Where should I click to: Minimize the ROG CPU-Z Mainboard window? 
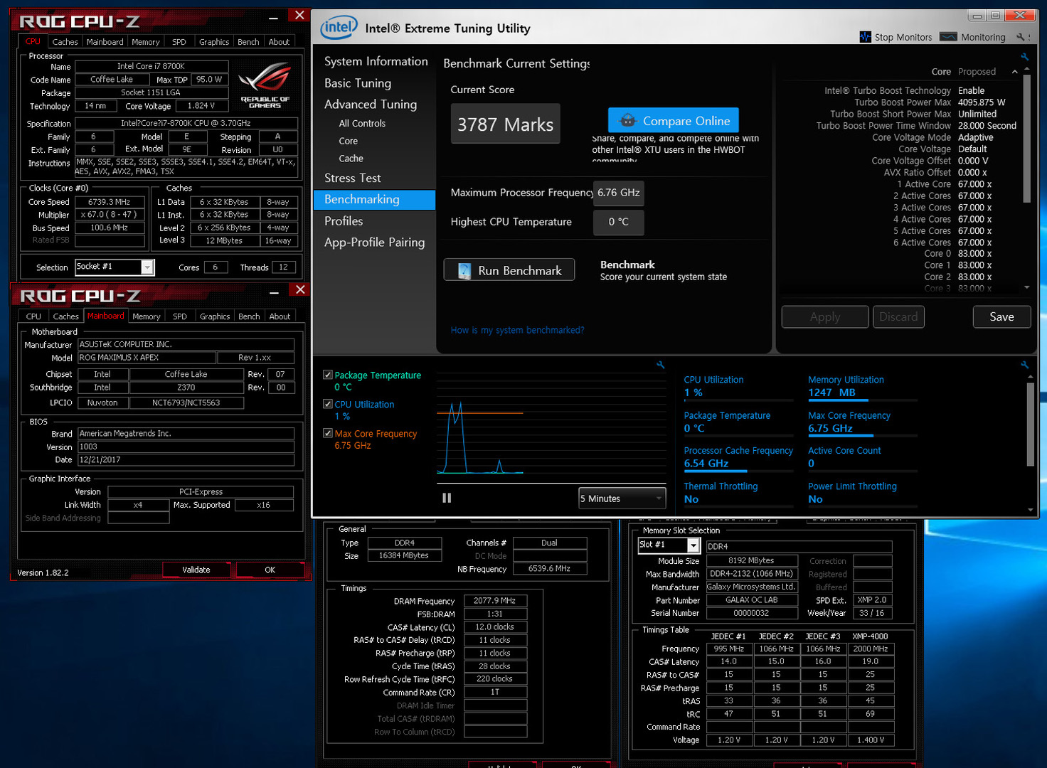[x=275, y=292]
